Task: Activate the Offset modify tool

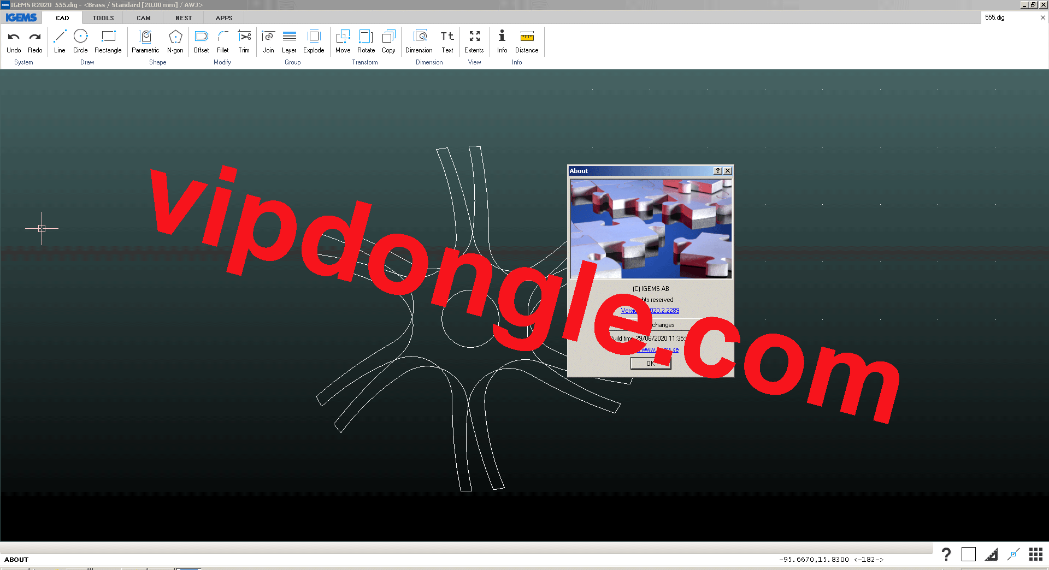Action: (x=201, y=41)
